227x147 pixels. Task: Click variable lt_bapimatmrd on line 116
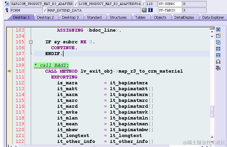129,106
